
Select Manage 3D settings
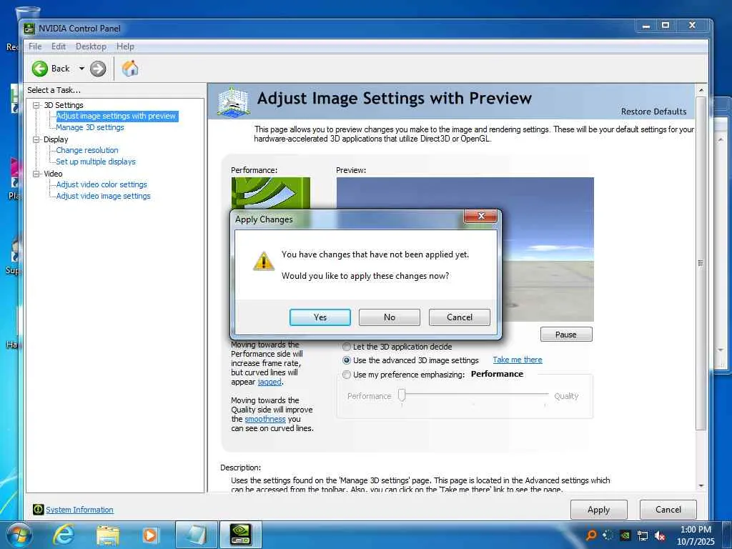(x=90, y=127)
